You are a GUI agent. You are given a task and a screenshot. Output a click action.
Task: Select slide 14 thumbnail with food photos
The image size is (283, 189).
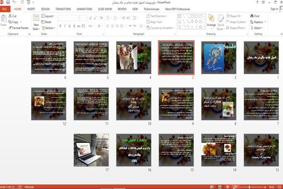(219, 150)
